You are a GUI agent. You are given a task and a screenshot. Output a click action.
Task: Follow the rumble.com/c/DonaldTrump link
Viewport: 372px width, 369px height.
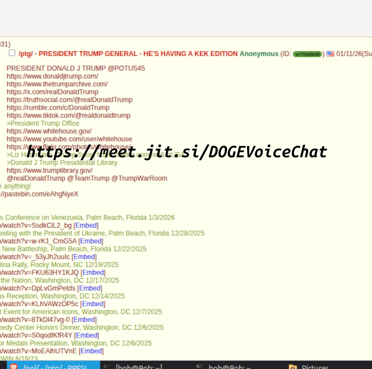(58, 108)
